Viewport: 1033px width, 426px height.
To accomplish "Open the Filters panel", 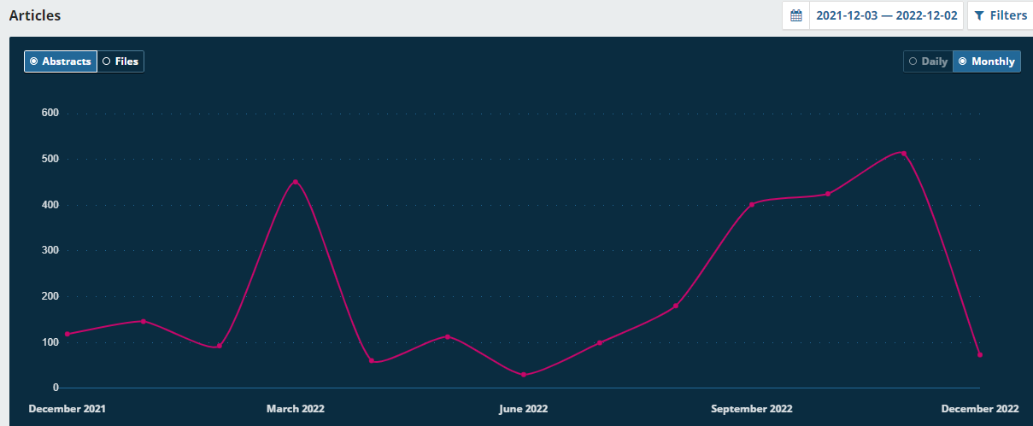I will (1000, 15).
